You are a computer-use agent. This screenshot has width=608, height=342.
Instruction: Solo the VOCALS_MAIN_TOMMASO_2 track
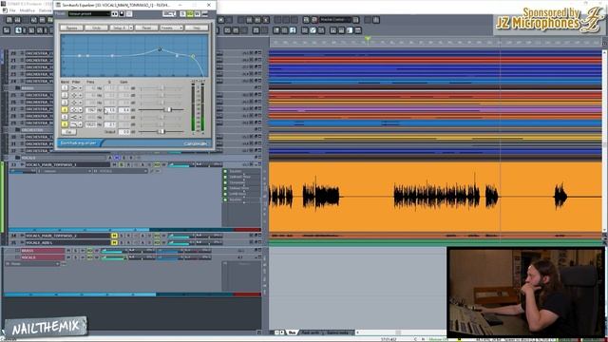pos(122,236)
